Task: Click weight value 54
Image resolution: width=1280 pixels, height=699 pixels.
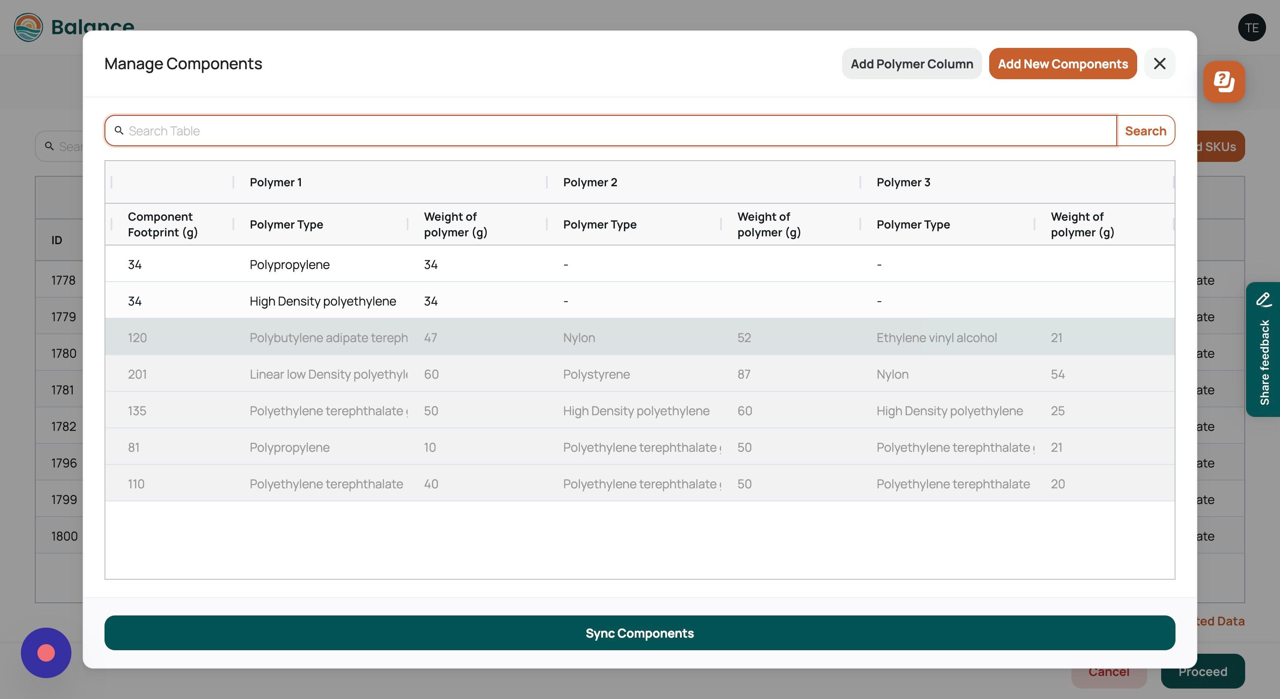Action: [1058, 374]
